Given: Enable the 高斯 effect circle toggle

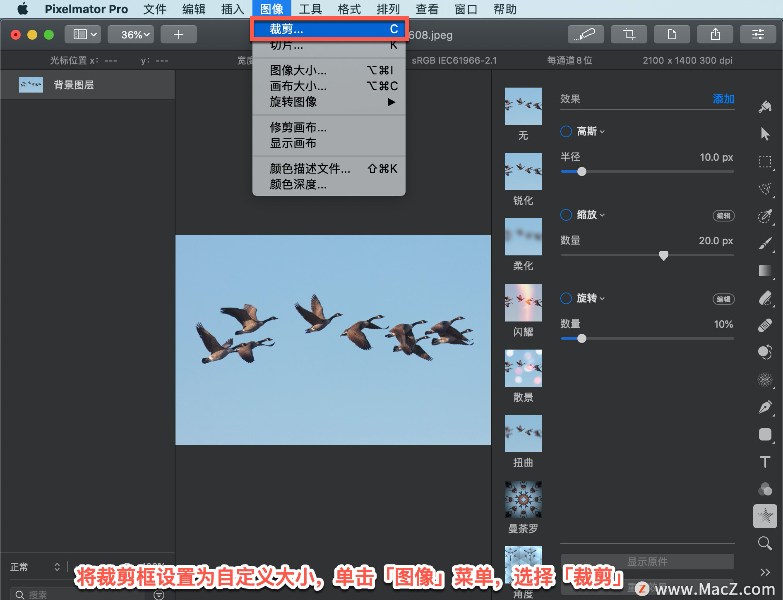Looking at the screenshot, I should tap(566, 131).
